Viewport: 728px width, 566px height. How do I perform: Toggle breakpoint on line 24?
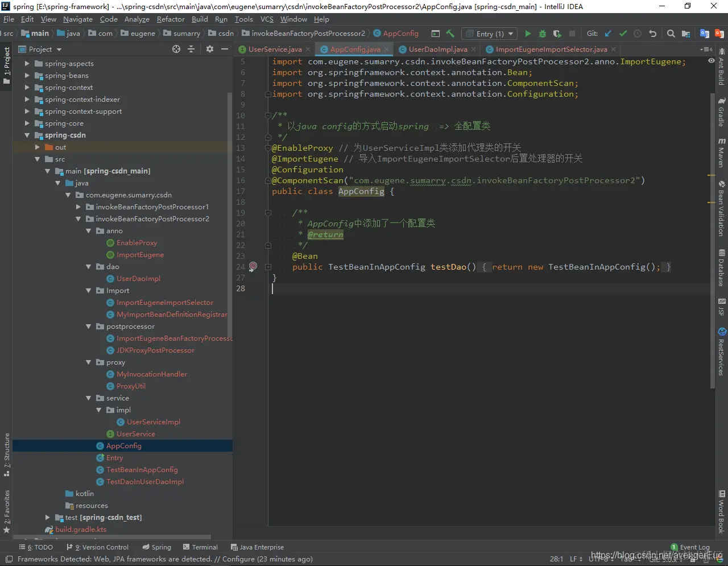pyautogui.click(x=253, y=266)
